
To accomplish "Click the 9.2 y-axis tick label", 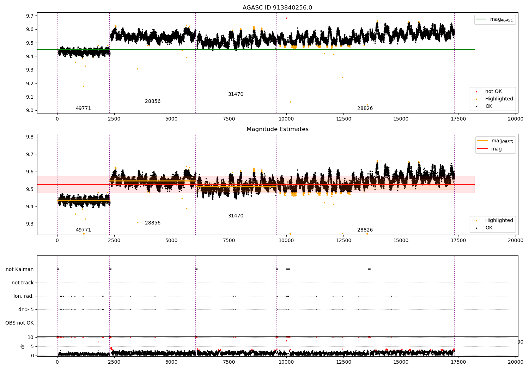I will coord(30,84).
